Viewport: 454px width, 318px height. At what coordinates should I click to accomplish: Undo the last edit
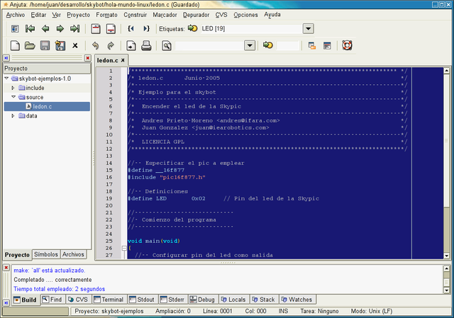point(96,45)
